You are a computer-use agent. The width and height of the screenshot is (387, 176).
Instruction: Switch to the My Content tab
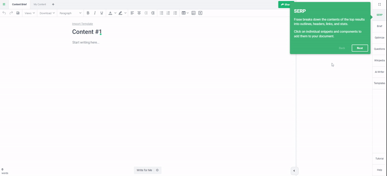(x=40, y=4)
